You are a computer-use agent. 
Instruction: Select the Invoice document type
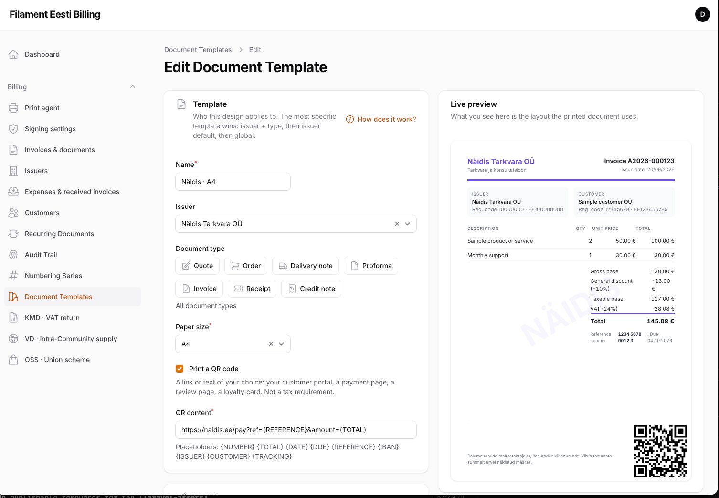(199, 289)
